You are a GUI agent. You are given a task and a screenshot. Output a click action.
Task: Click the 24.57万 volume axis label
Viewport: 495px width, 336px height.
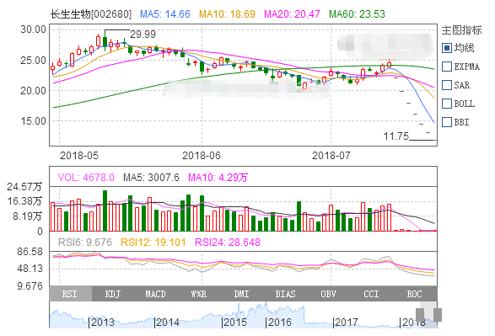pos(24,187)
